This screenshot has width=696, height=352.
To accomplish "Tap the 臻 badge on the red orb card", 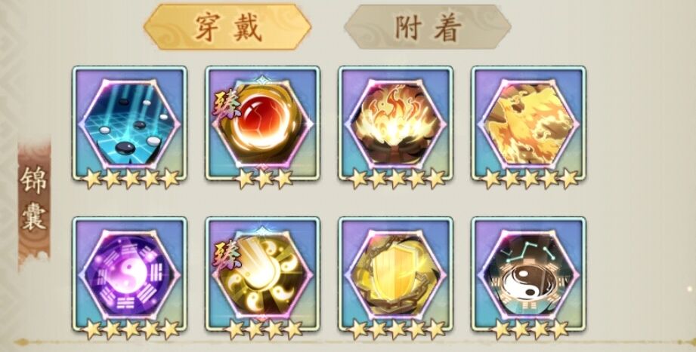I will pyautogui.click(x=227, y=106).
